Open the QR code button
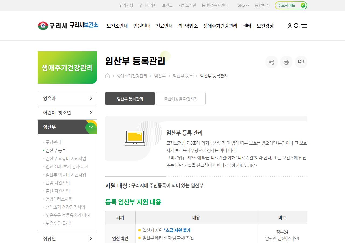 [301, 62]
